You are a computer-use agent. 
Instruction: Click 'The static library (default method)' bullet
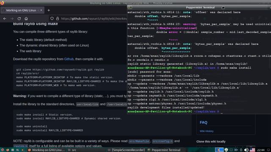(43, 40)
